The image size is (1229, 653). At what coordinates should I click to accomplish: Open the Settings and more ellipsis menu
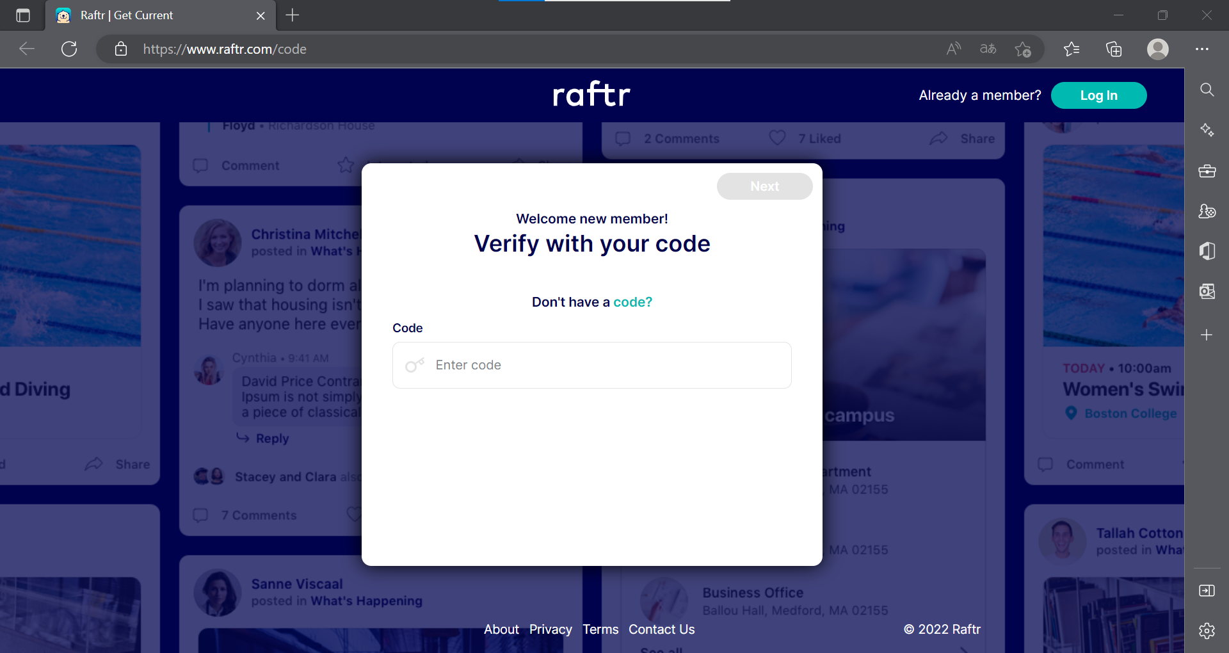(1201, 49)
